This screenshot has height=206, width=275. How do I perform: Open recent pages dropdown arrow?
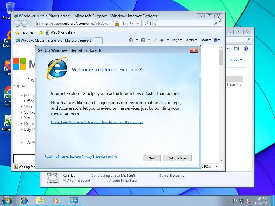(31, 24)
